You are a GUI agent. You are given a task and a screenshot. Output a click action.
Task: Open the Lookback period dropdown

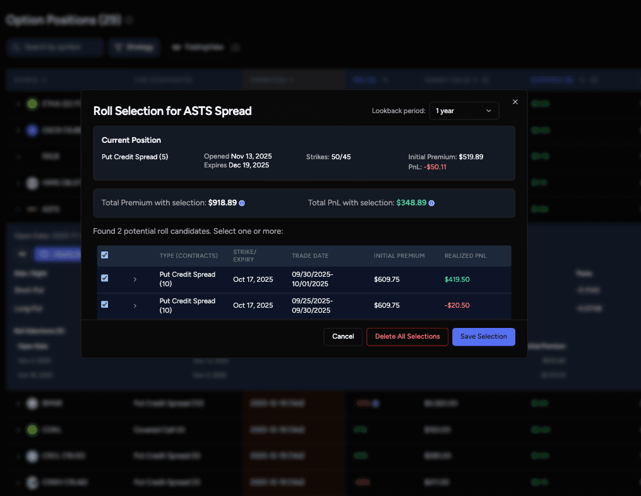(464, 111)
